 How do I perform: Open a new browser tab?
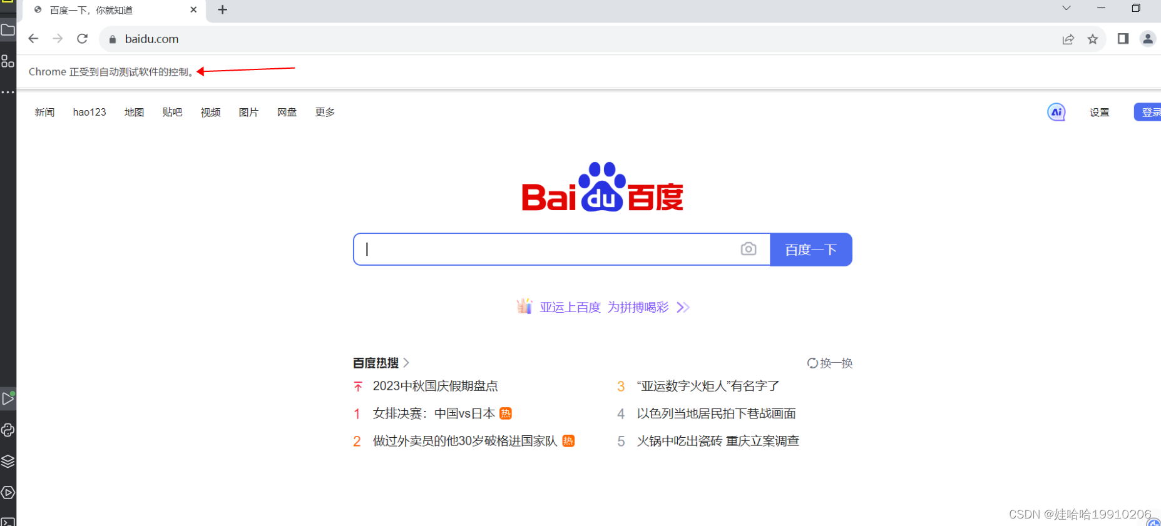click(222, 9)
